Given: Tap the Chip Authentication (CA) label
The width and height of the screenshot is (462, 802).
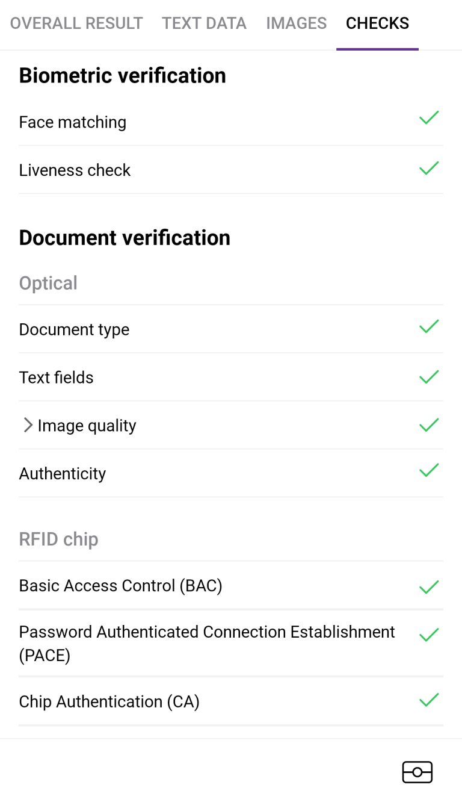Looking at the screenshot, I should click(109, 701).
